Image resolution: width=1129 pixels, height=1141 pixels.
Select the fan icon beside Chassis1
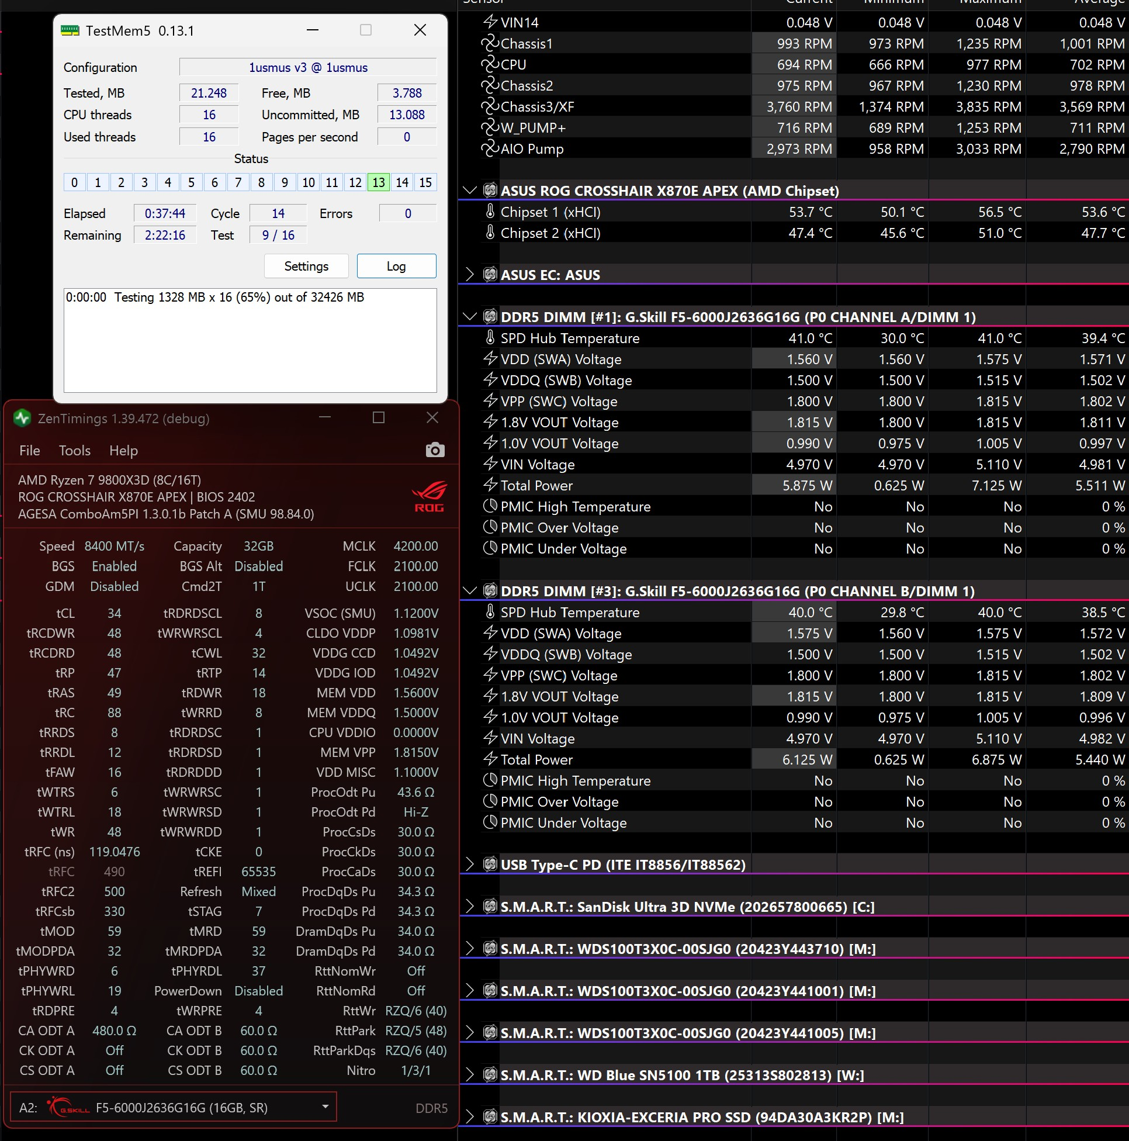point(490,43)
